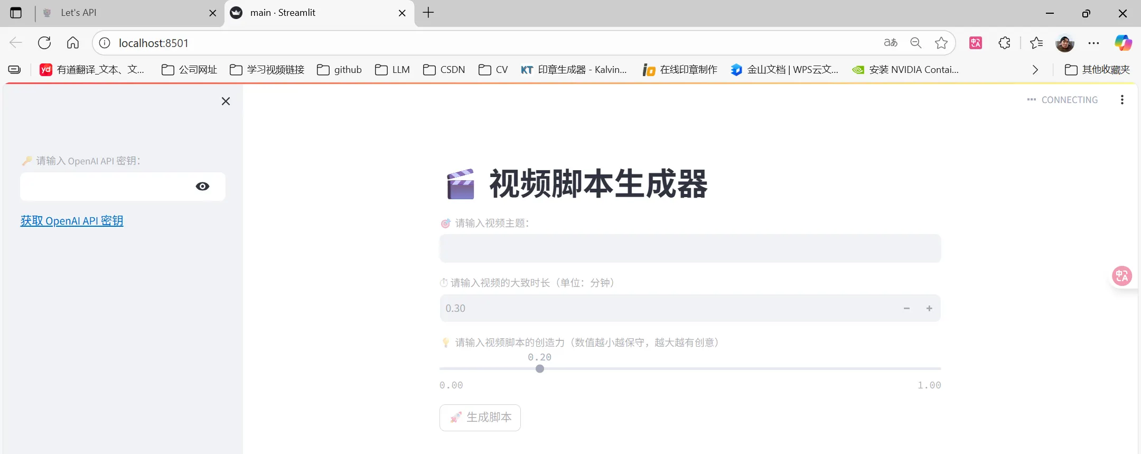Click the video topic input field
This screenshot has height=454, width=1141.
click(x=690, y=248)
